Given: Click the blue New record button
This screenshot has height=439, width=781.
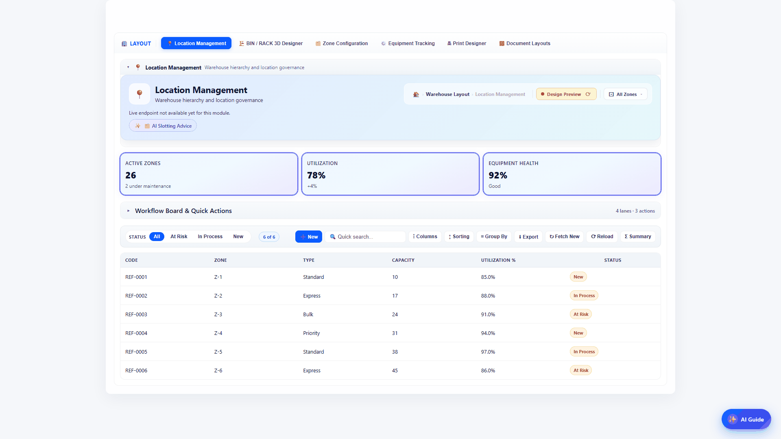Looking at the screenshot, I should point(309,237).
